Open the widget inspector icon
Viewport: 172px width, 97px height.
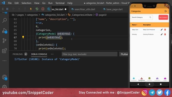point(49,9)
